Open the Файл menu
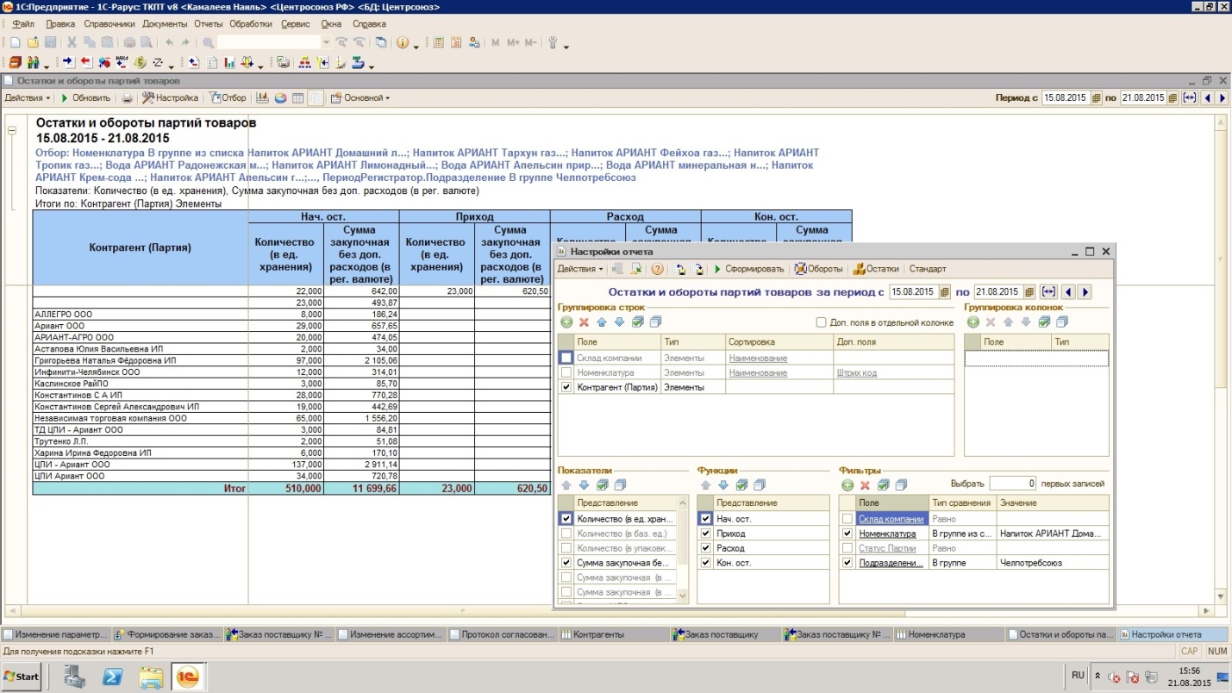The image size is (1232, 693). coord(23,24)
